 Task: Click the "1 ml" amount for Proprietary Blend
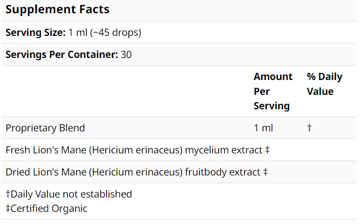point(263,128)
